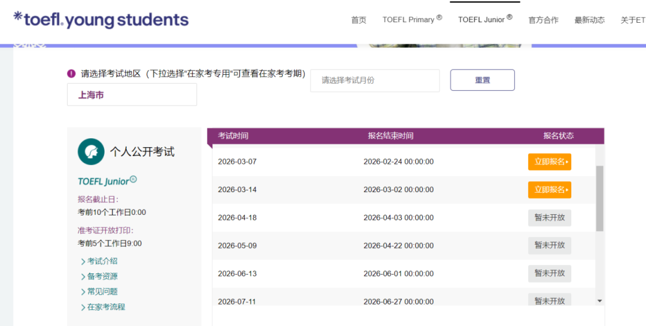Click the text 考前5个工作日9:00
The height and width of the screenshot is (326, 646).
click(x=109, y=243)
